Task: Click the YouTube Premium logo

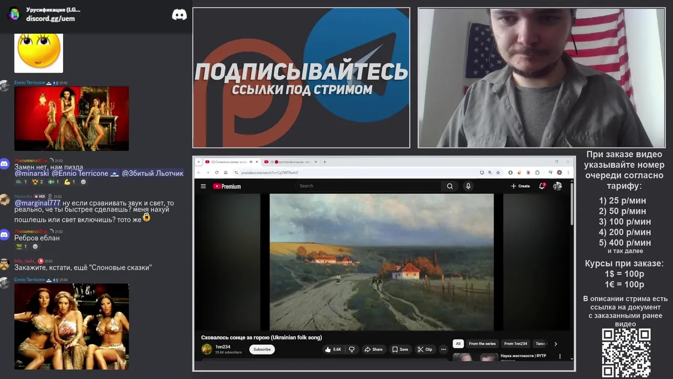Action: tap(227, 186)
